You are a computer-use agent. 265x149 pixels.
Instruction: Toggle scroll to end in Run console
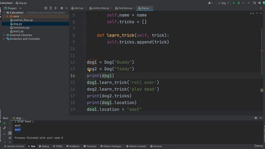click(x=10, y=138)
